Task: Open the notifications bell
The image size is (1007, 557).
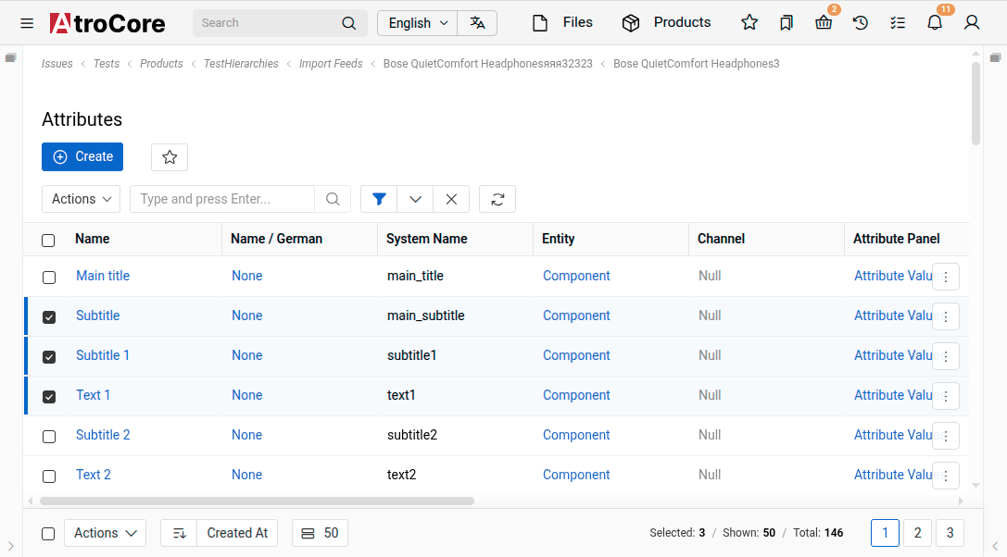Action: pos(935,23)
